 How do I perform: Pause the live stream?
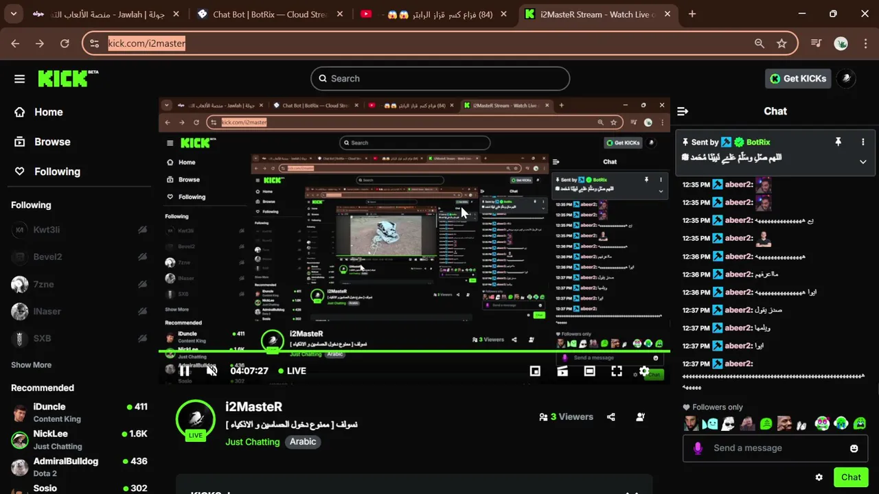[x=184, y=370]
